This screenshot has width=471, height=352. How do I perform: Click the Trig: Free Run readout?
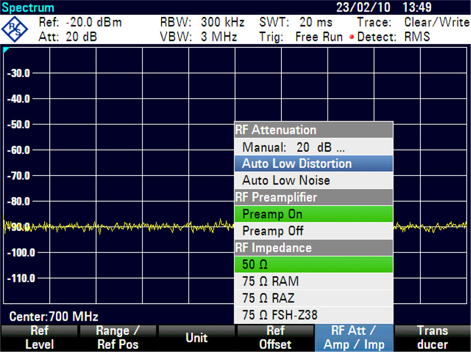click(301, 37)
